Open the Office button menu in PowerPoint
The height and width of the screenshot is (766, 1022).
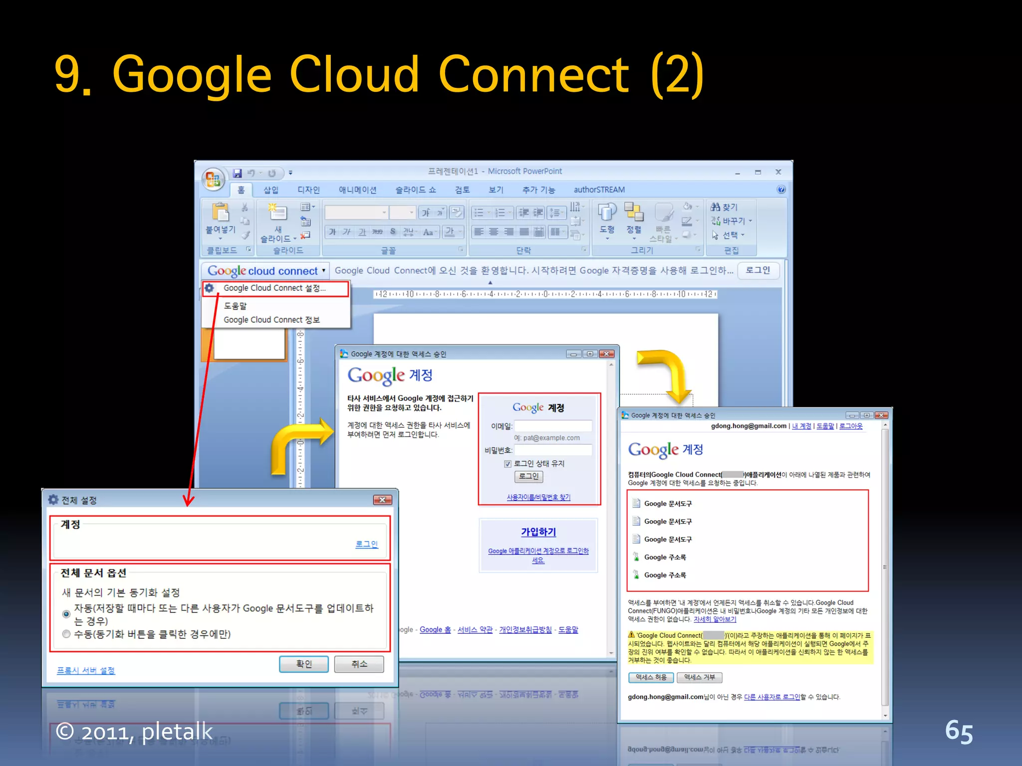(x=213, y=180)
